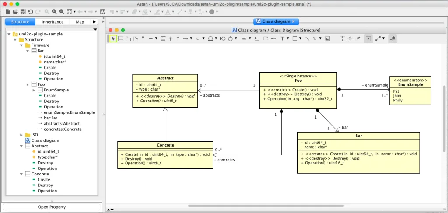Select the Freehand drawing tool
Image resolution: width=448 pixels, height=213 pixels.
click(315, 38)
